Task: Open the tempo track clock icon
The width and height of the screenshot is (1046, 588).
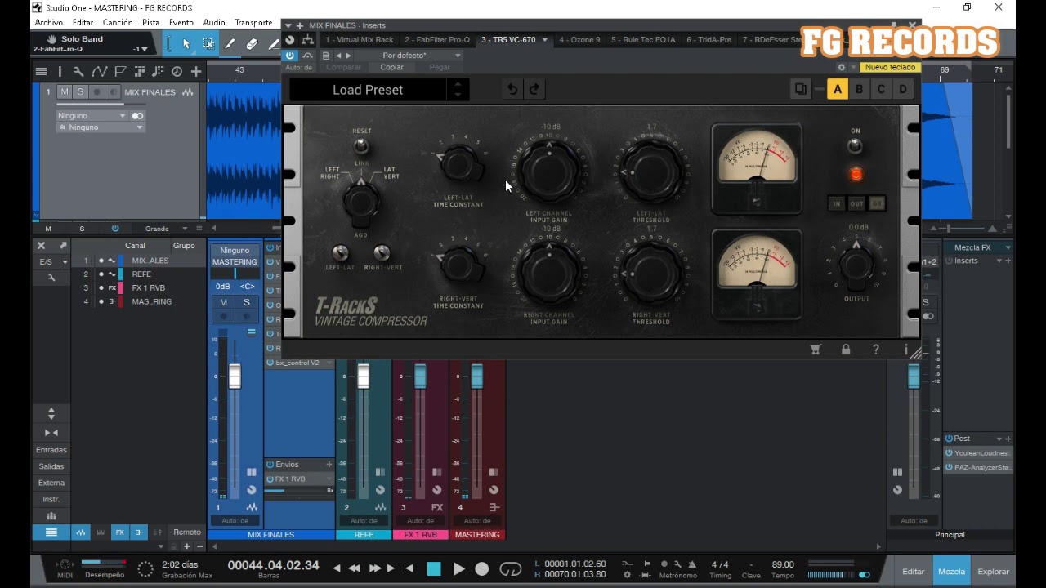Action: (x=177, y=72)
